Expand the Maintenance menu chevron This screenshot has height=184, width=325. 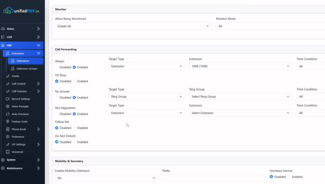tap(38, 168)
